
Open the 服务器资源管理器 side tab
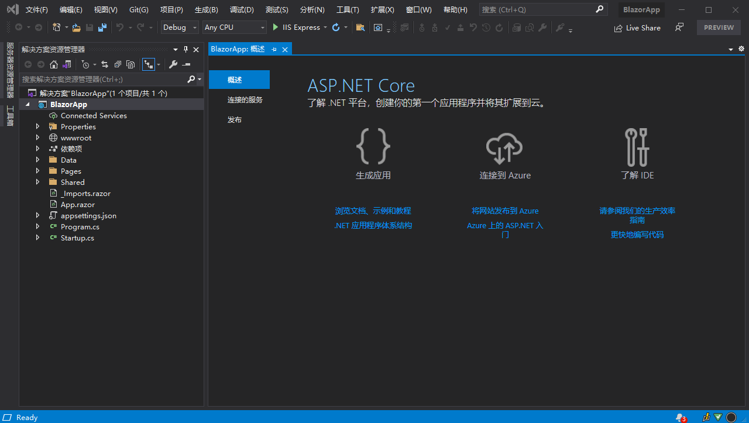pos(9,70)
